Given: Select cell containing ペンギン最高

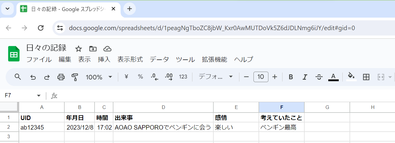Looking at the screenshot, I should (x=282, y=127).
